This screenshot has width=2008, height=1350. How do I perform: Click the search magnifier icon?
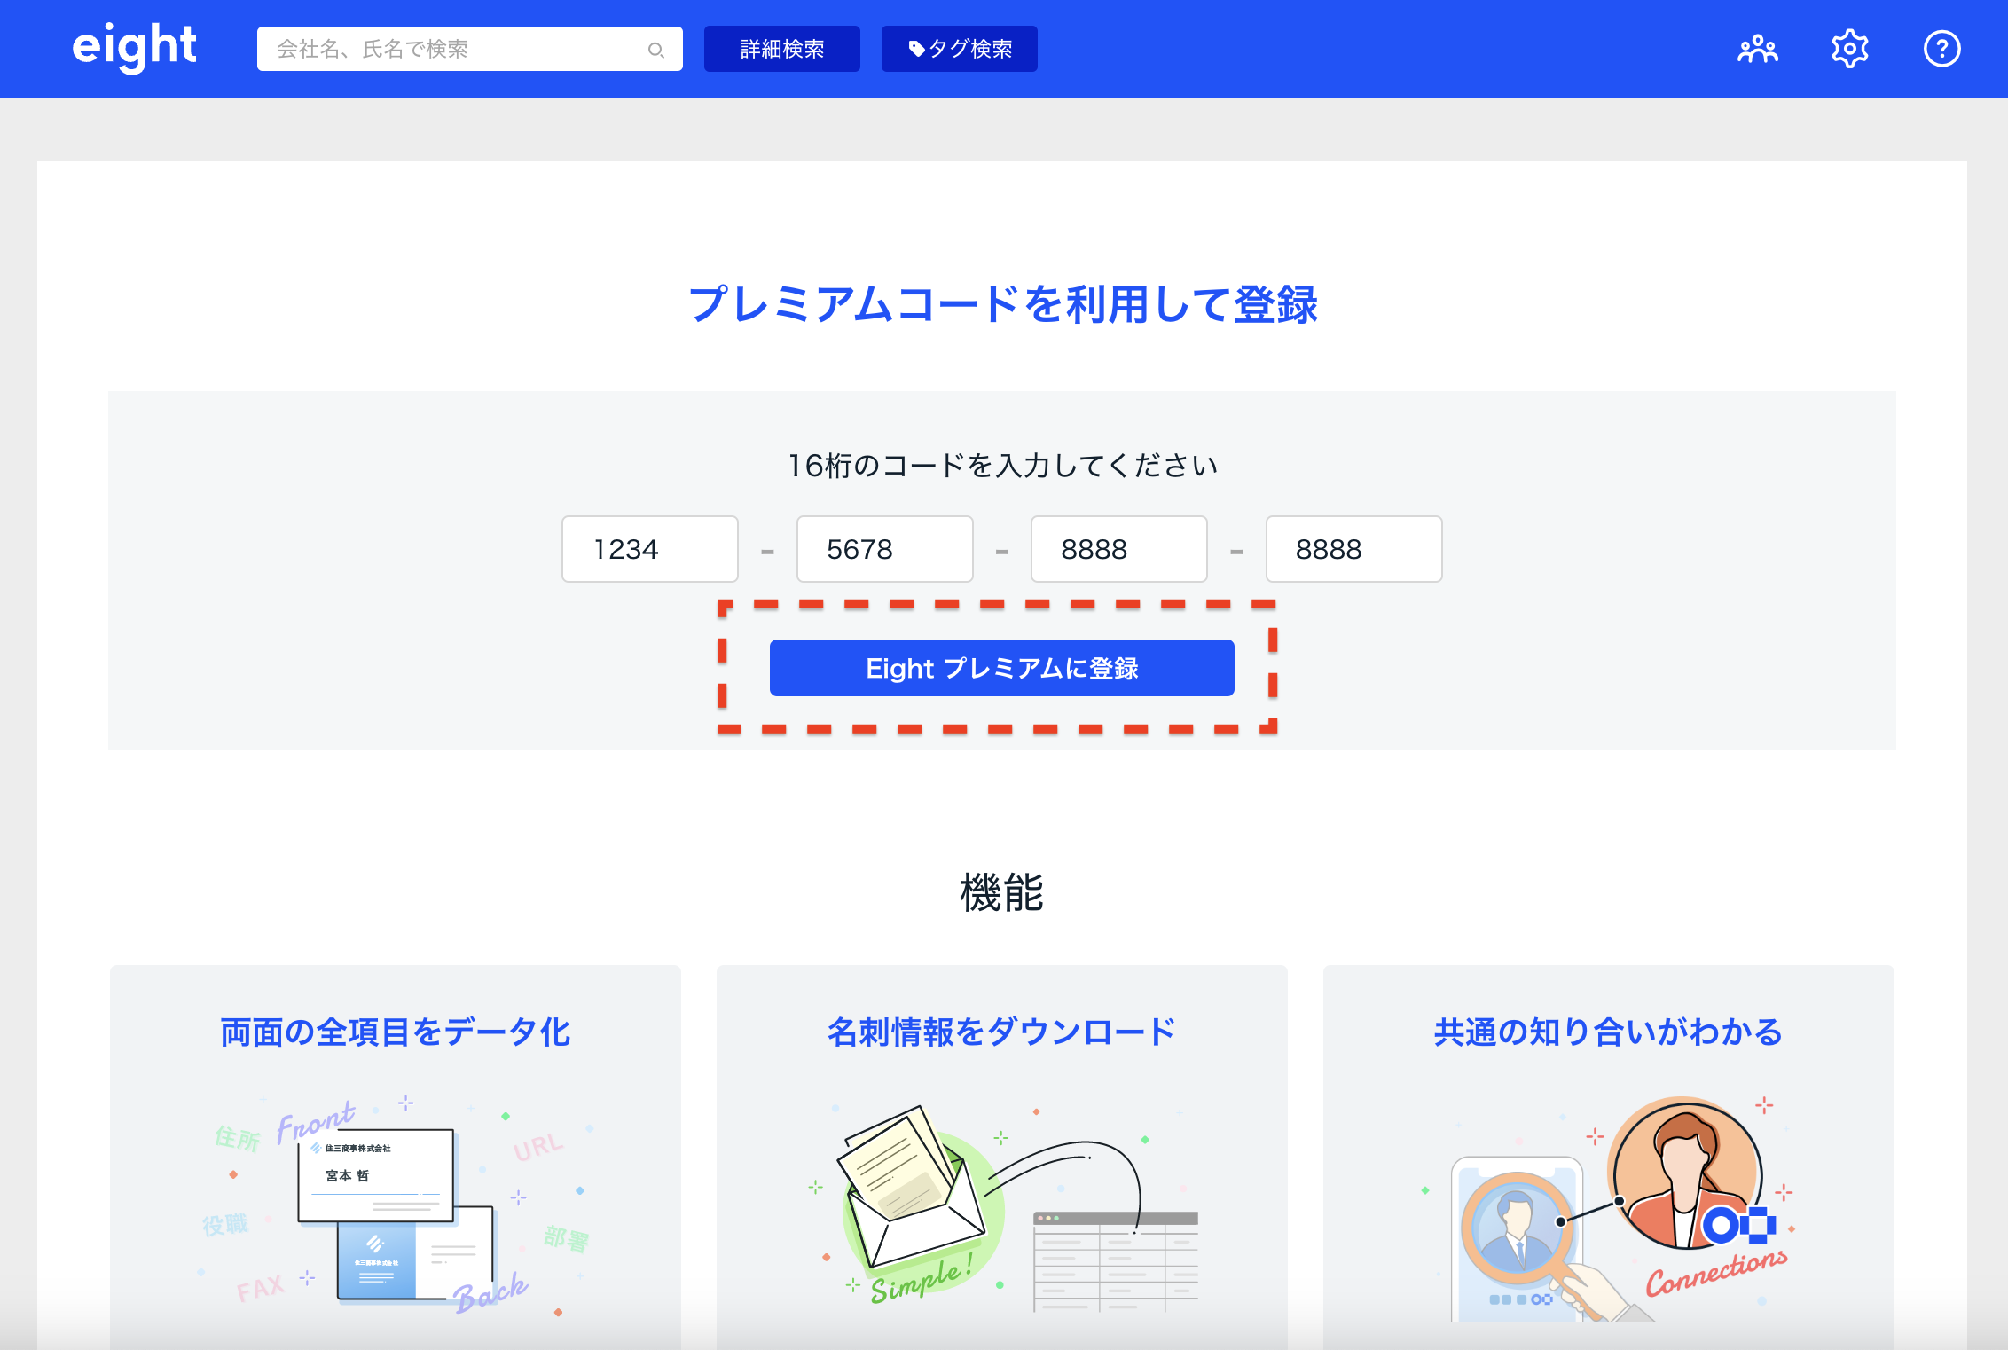coord(655,50)
